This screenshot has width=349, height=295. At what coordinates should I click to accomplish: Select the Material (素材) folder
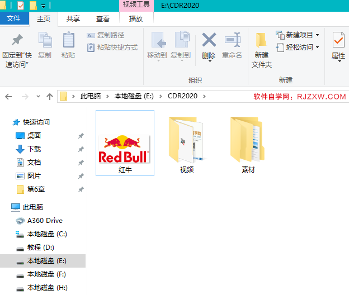click(x=248, y=145)
